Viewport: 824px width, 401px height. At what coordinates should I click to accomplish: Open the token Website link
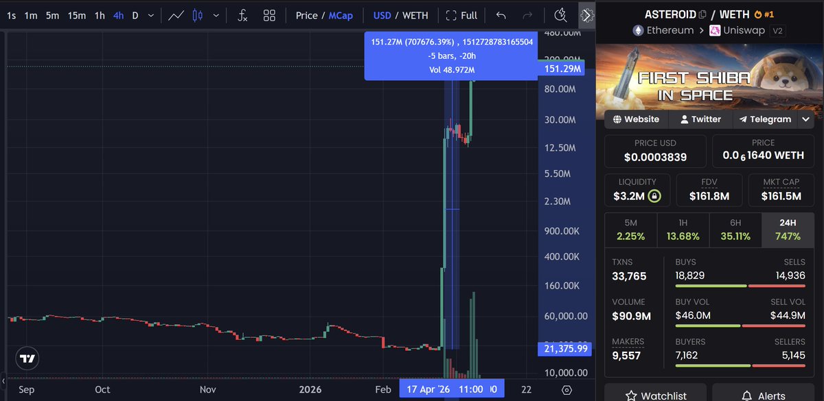[x=635, y=119]
